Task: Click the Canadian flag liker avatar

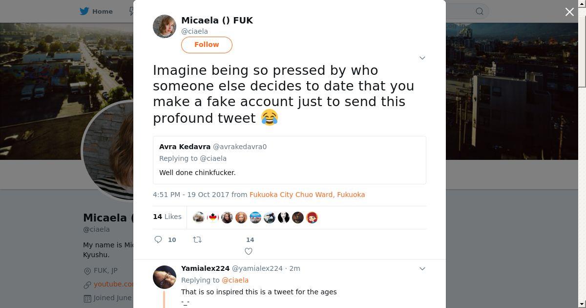Action: [213, 218]
